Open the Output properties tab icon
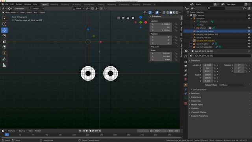This screenshot has width=252, height=142. tap(185, 66)
